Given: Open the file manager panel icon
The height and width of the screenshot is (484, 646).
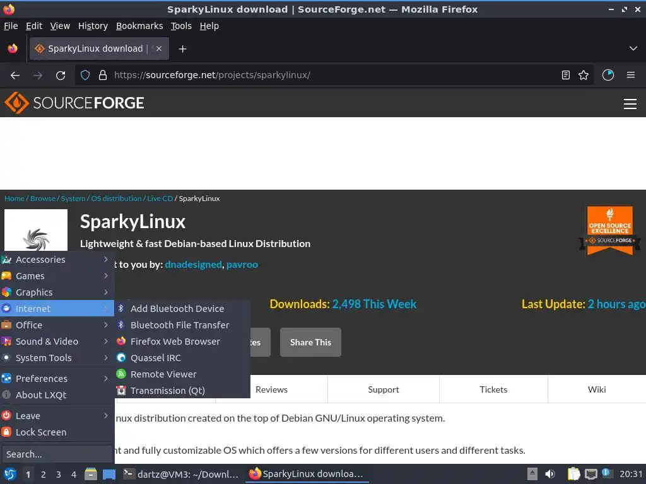Looking at the screenshot, I should click(x=91, y=474).
